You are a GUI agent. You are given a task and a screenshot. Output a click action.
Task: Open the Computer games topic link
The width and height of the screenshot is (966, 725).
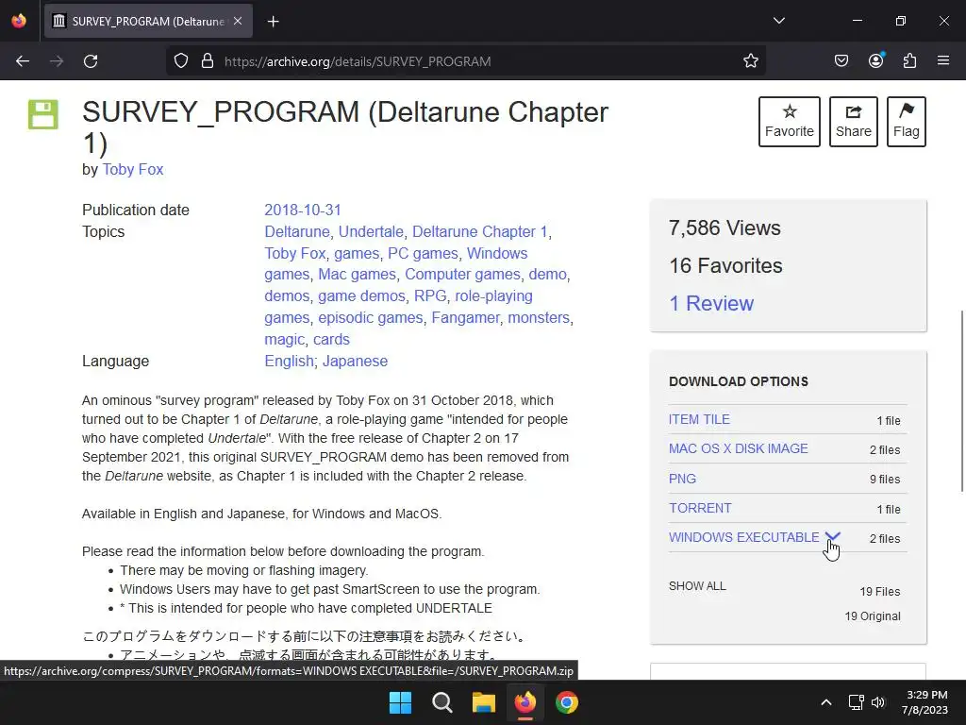pyautogui.click(x=462, y=275)
